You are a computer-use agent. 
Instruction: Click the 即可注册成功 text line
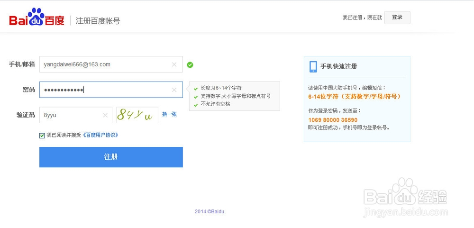pos(349,128)
